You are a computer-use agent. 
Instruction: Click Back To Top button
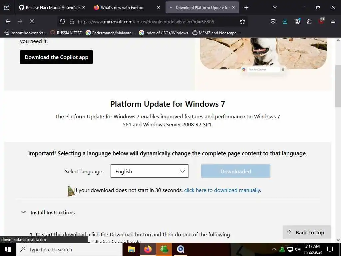click(307, 232)
